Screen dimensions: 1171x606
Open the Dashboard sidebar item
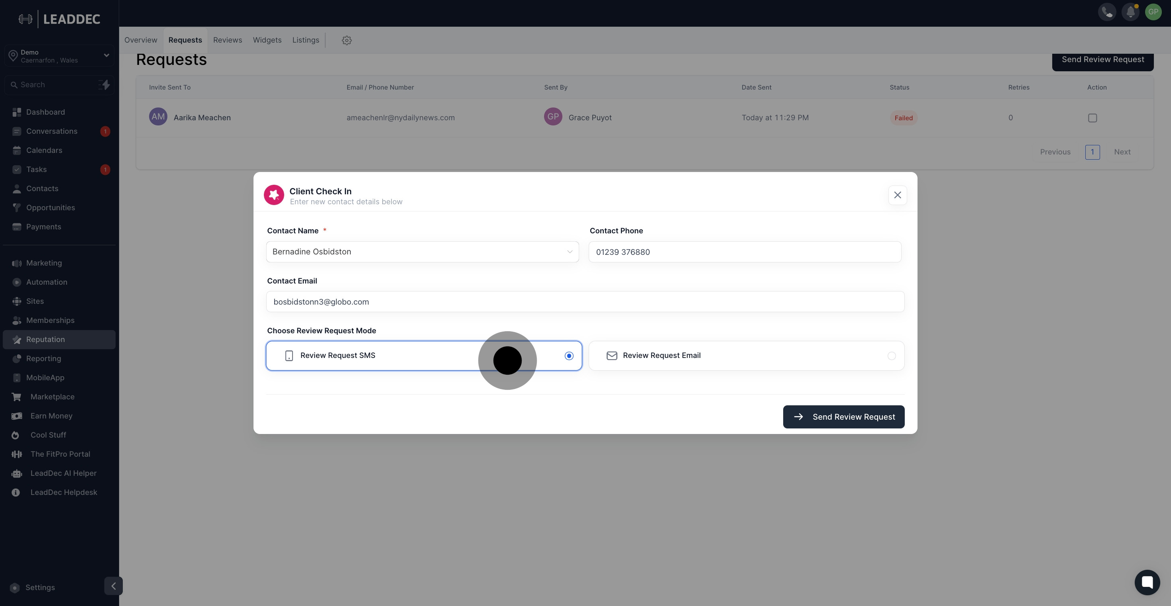point(59,112)
